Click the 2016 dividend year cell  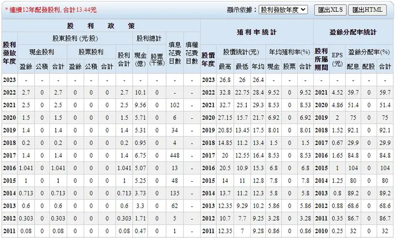9,168
